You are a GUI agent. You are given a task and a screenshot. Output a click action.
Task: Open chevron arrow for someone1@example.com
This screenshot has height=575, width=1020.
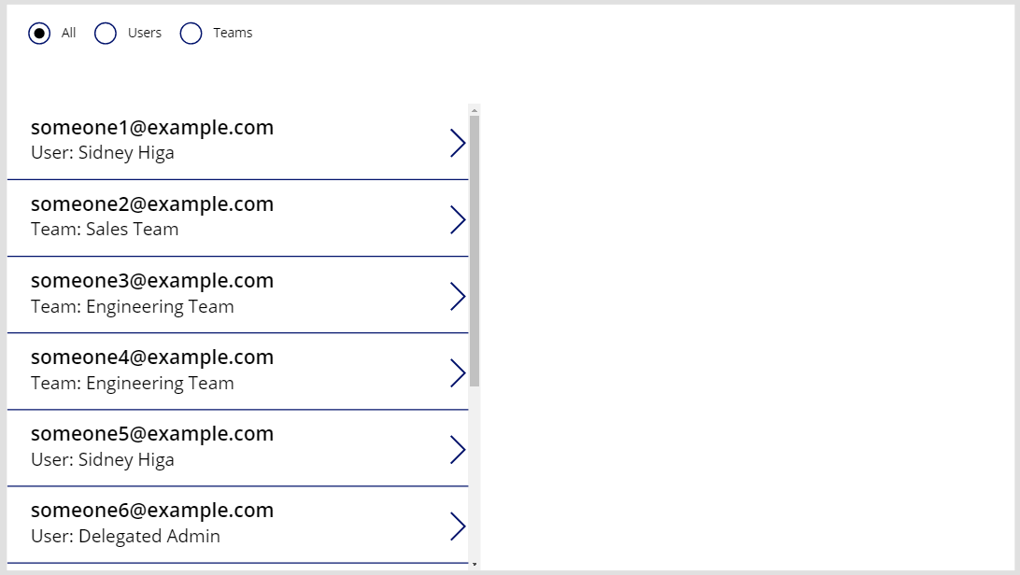458,143
